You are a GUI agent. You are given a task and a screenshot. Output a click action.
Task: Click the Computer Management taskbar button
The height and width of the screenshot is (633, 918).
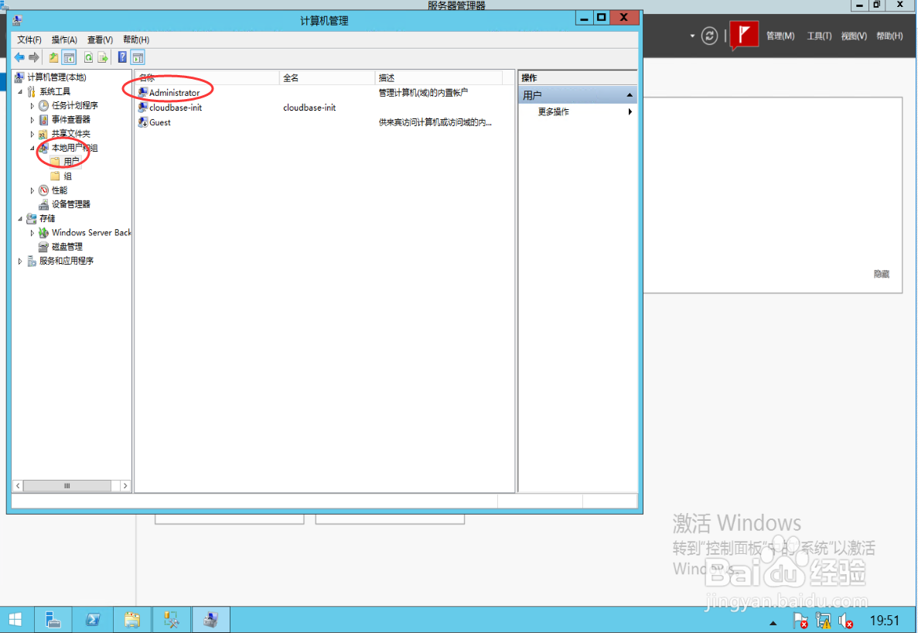211,620
